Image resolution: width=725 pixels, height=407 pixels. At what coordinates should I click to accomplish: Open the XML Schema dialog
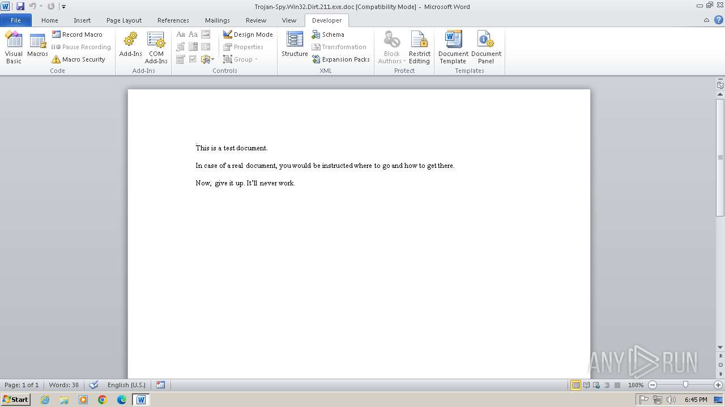tap(328, 34)
